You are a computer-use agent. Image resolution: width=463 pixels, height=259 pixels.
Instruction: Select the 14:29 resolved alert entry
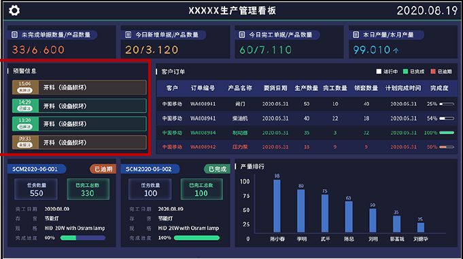(x=79, y=106)
